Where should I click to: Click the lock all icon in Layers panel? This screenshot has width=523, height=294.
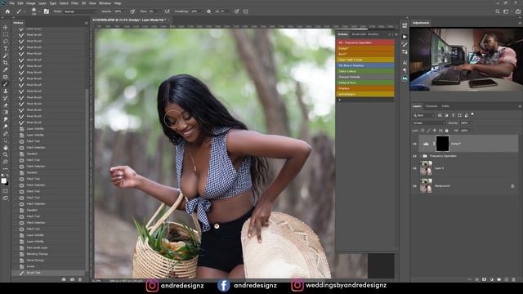pos(447,131)
